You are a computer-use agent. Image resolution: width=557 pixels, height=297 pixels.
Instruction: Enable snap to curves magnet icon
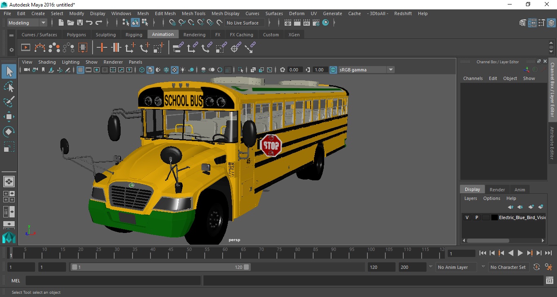[x=182, y=22]
